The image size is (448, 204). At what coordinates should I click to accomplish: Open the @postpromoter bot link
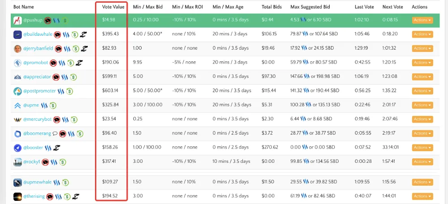pyautogui.click(x=39, y=91)
